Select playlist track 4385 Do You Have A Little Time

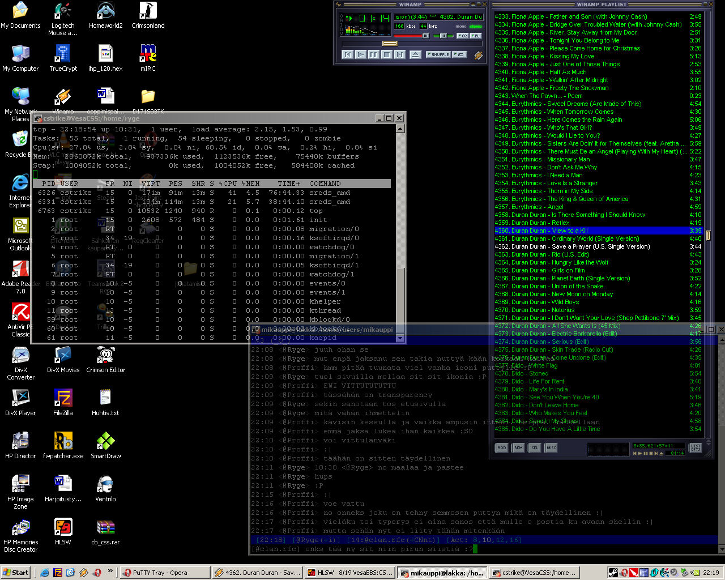(598, 429)
